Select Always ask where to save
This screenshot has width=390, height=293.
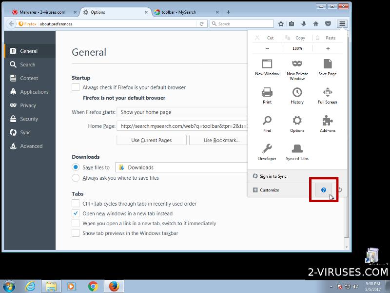tap(76, 178)
